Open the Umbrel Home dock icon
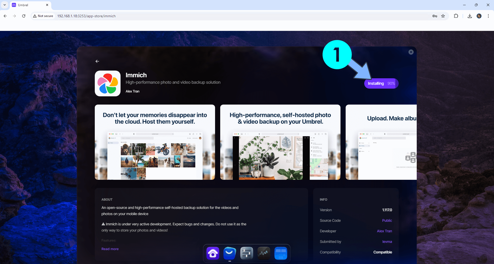Screen dimensions: 494x264 point(213,253)
